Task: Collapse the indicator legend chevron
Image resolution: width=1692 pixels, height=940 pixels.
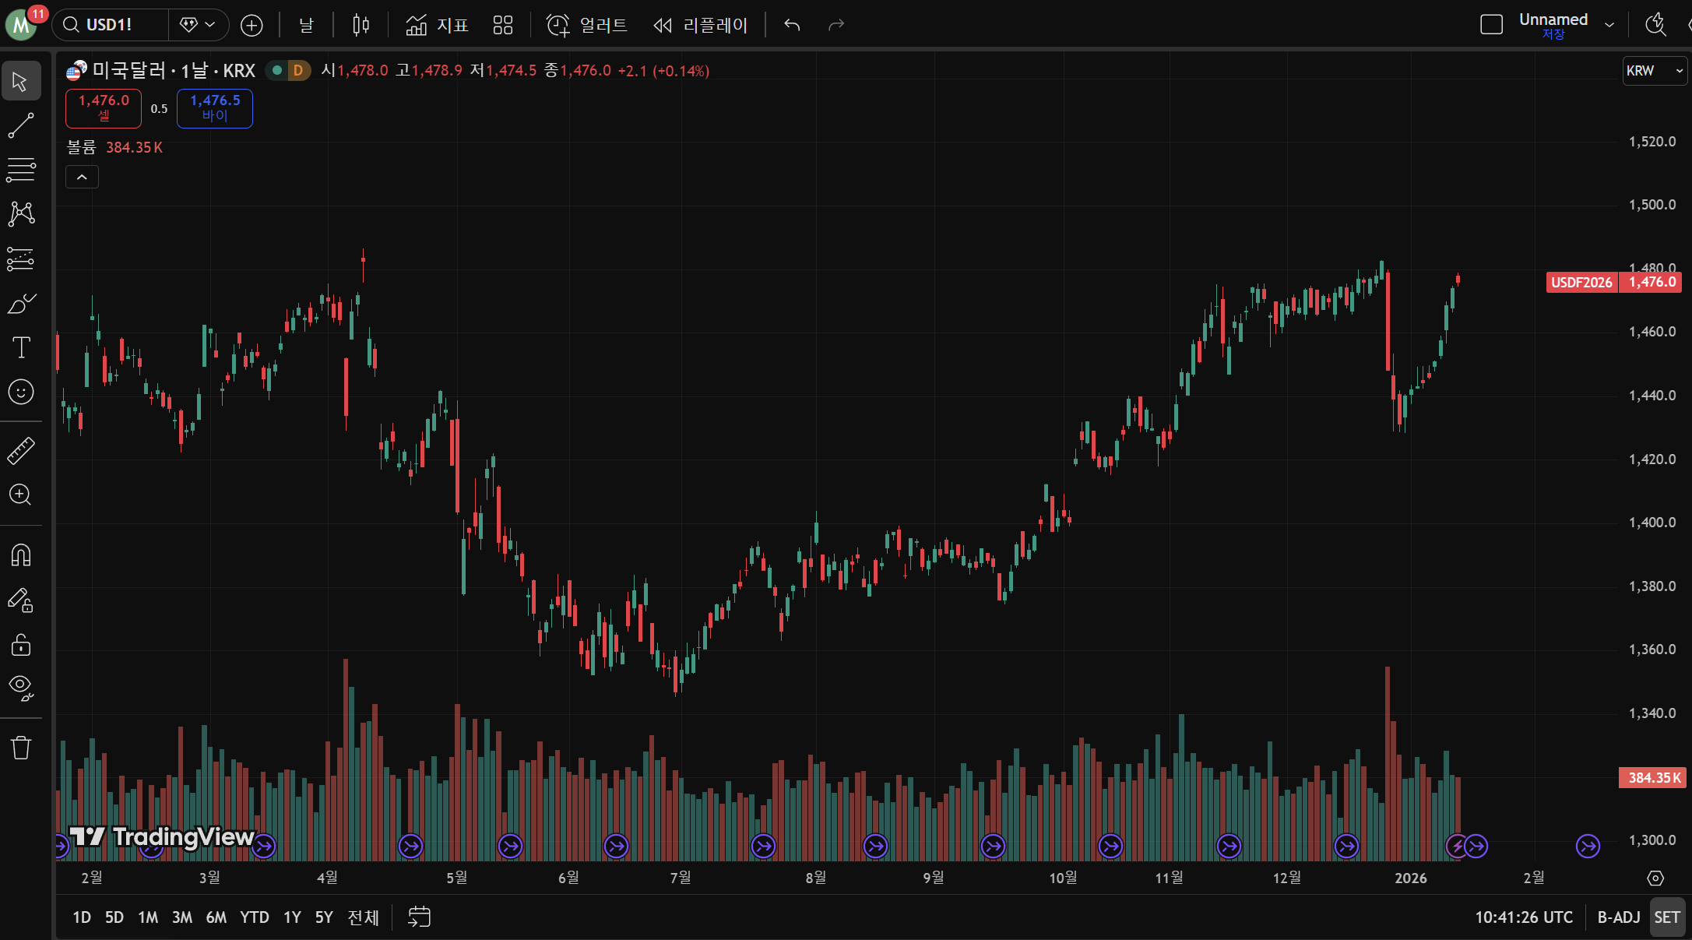Action: tap(82, 178)
